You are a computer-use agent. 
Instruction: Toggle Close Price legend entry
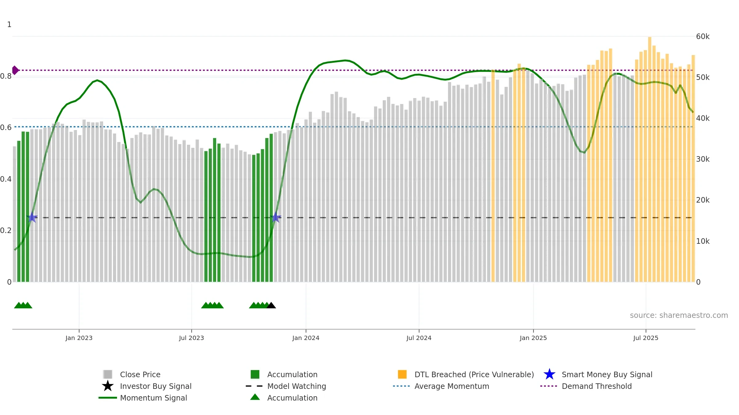coord(140,374)
